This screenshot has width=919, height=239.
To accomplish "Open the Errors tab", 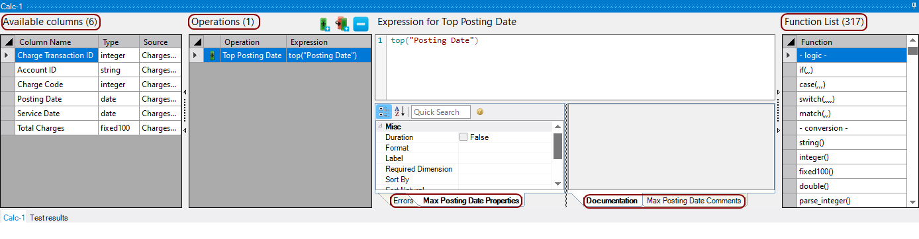I will [x=403, y=201].
